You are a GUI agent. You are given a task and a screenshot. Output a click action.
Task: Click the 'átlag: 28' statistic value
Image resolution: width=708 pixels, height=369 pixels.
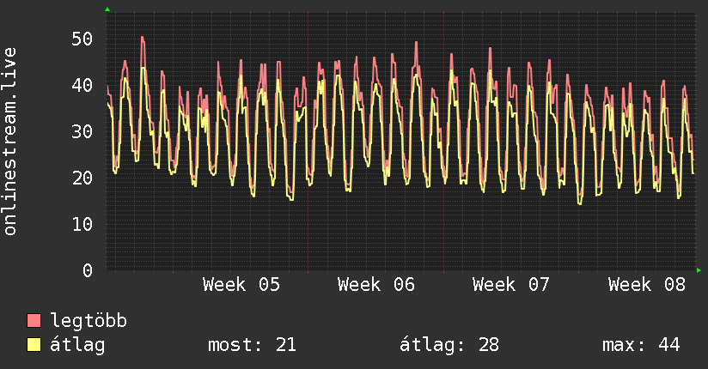[x=449, y=345]
